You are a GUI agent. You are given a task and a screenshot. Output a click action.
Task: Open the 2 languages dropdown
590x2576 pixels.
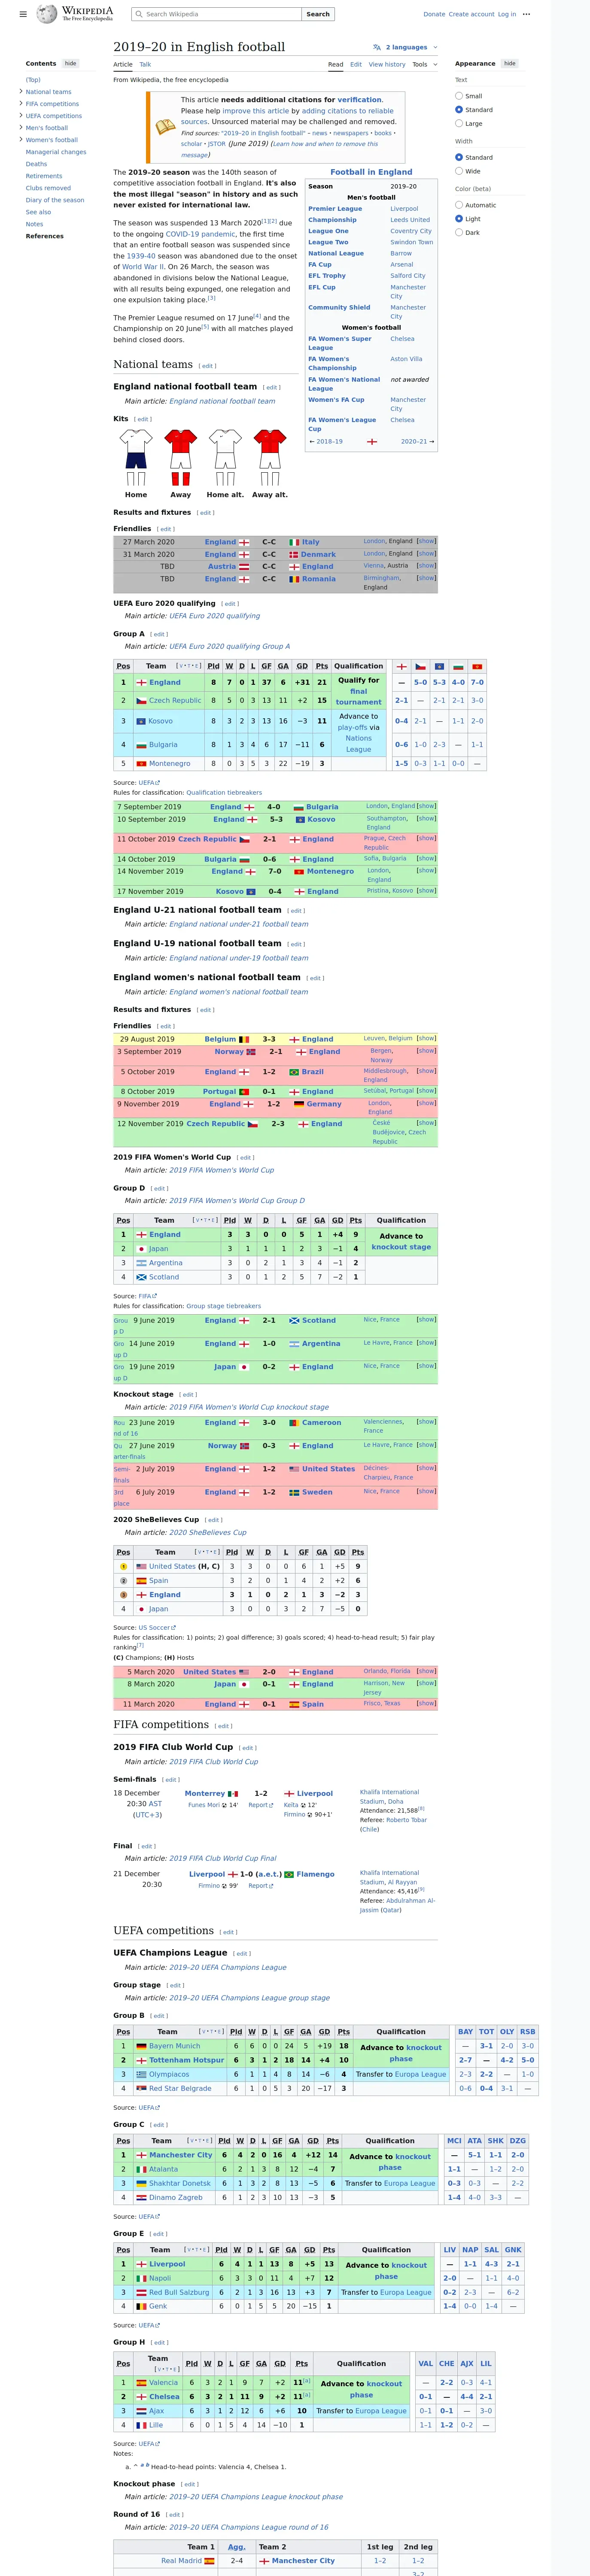tap(405, 47)
